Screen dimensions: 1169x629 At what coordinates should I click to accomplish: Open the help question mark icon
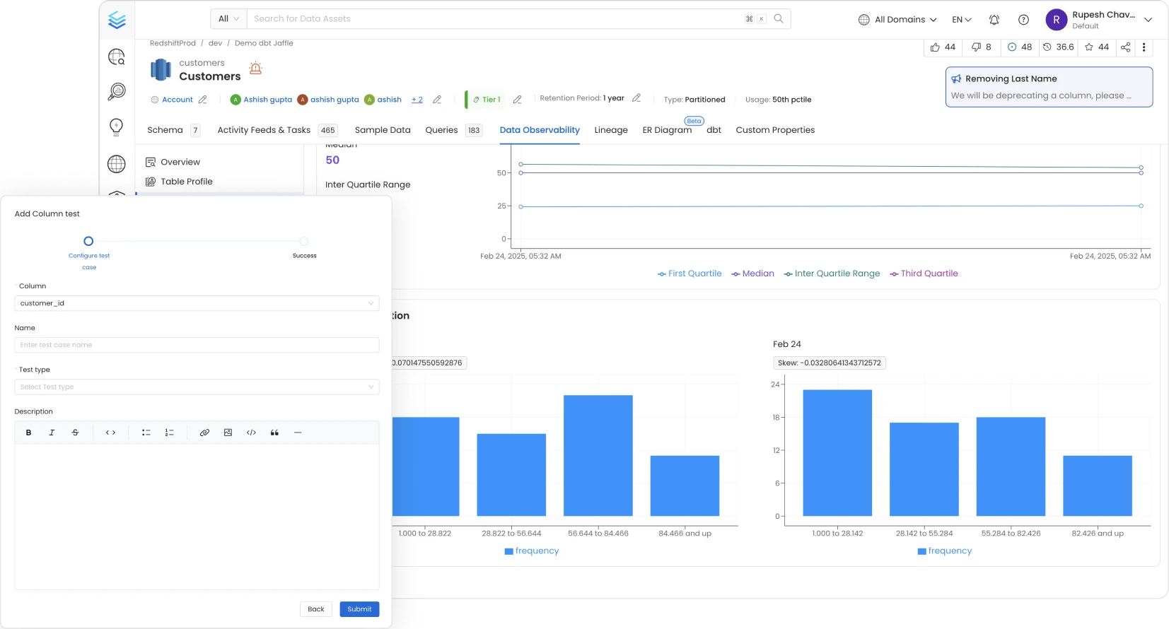[1023, 20]
